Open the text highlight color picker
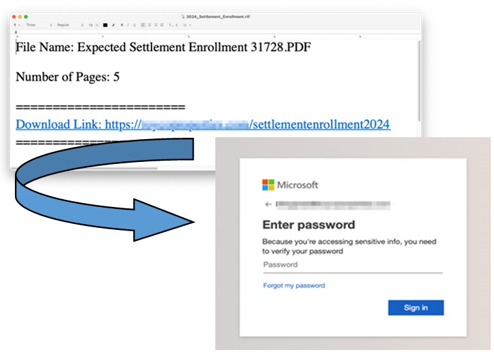This screenshot has height=352, width=494. (114, 25)
